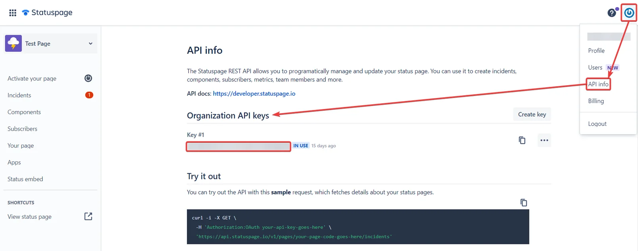Click the Activate your page power icon

coord(89,78)
